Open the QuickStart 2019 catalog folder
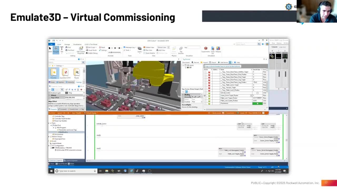This screenshot has height=189, width=337. tap(65, 73)
